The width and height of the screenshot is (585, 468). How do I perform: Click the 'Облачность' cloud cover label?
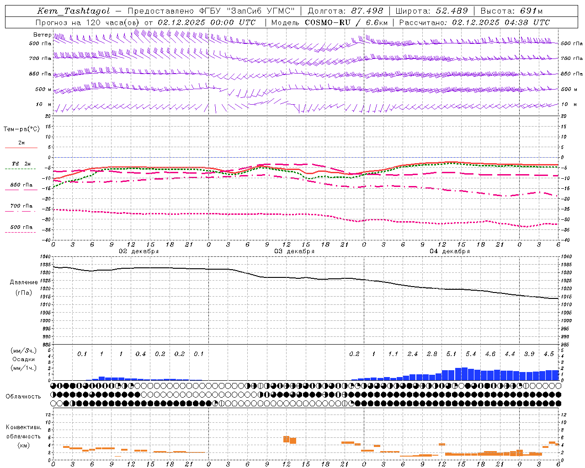pos(23,397)
